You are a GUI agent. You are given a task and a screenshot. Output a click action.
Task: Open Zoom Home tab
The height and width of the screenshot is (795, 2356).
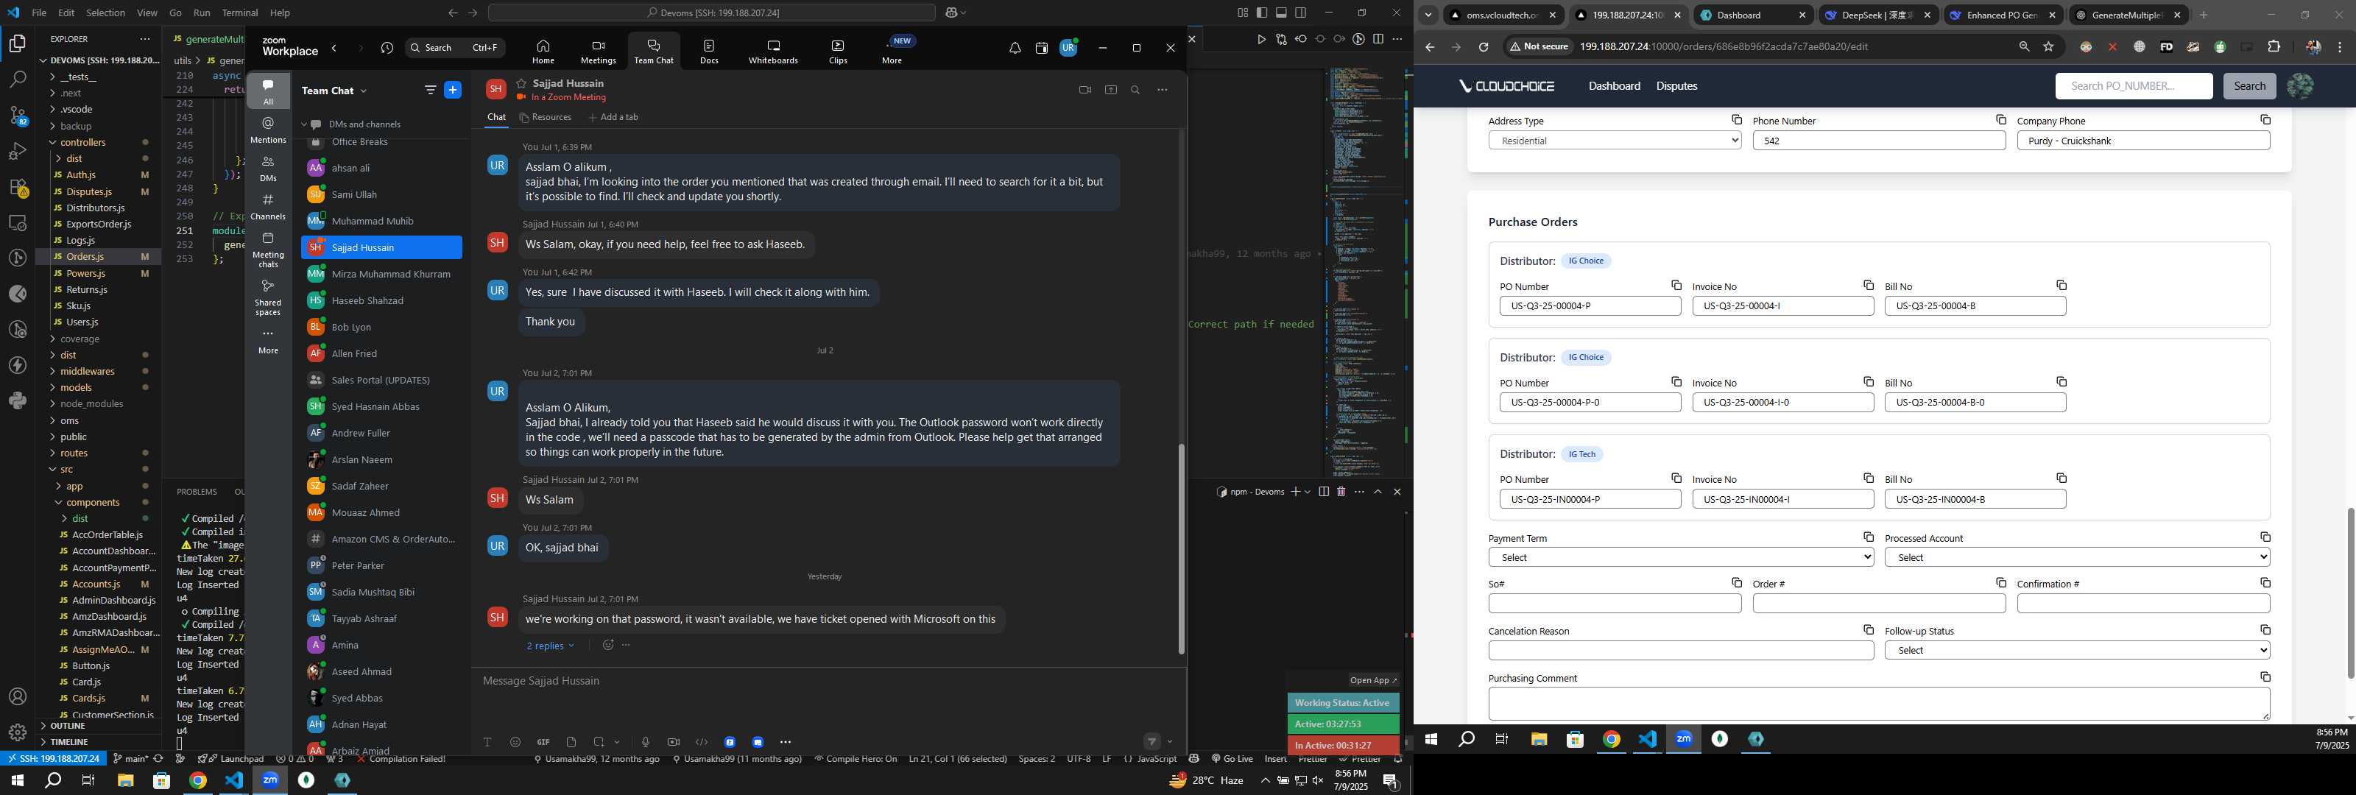point(543,52)
